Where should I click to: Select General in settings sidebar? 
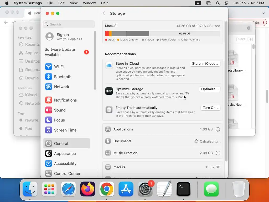pyautogui.click(x=66, y=143)
